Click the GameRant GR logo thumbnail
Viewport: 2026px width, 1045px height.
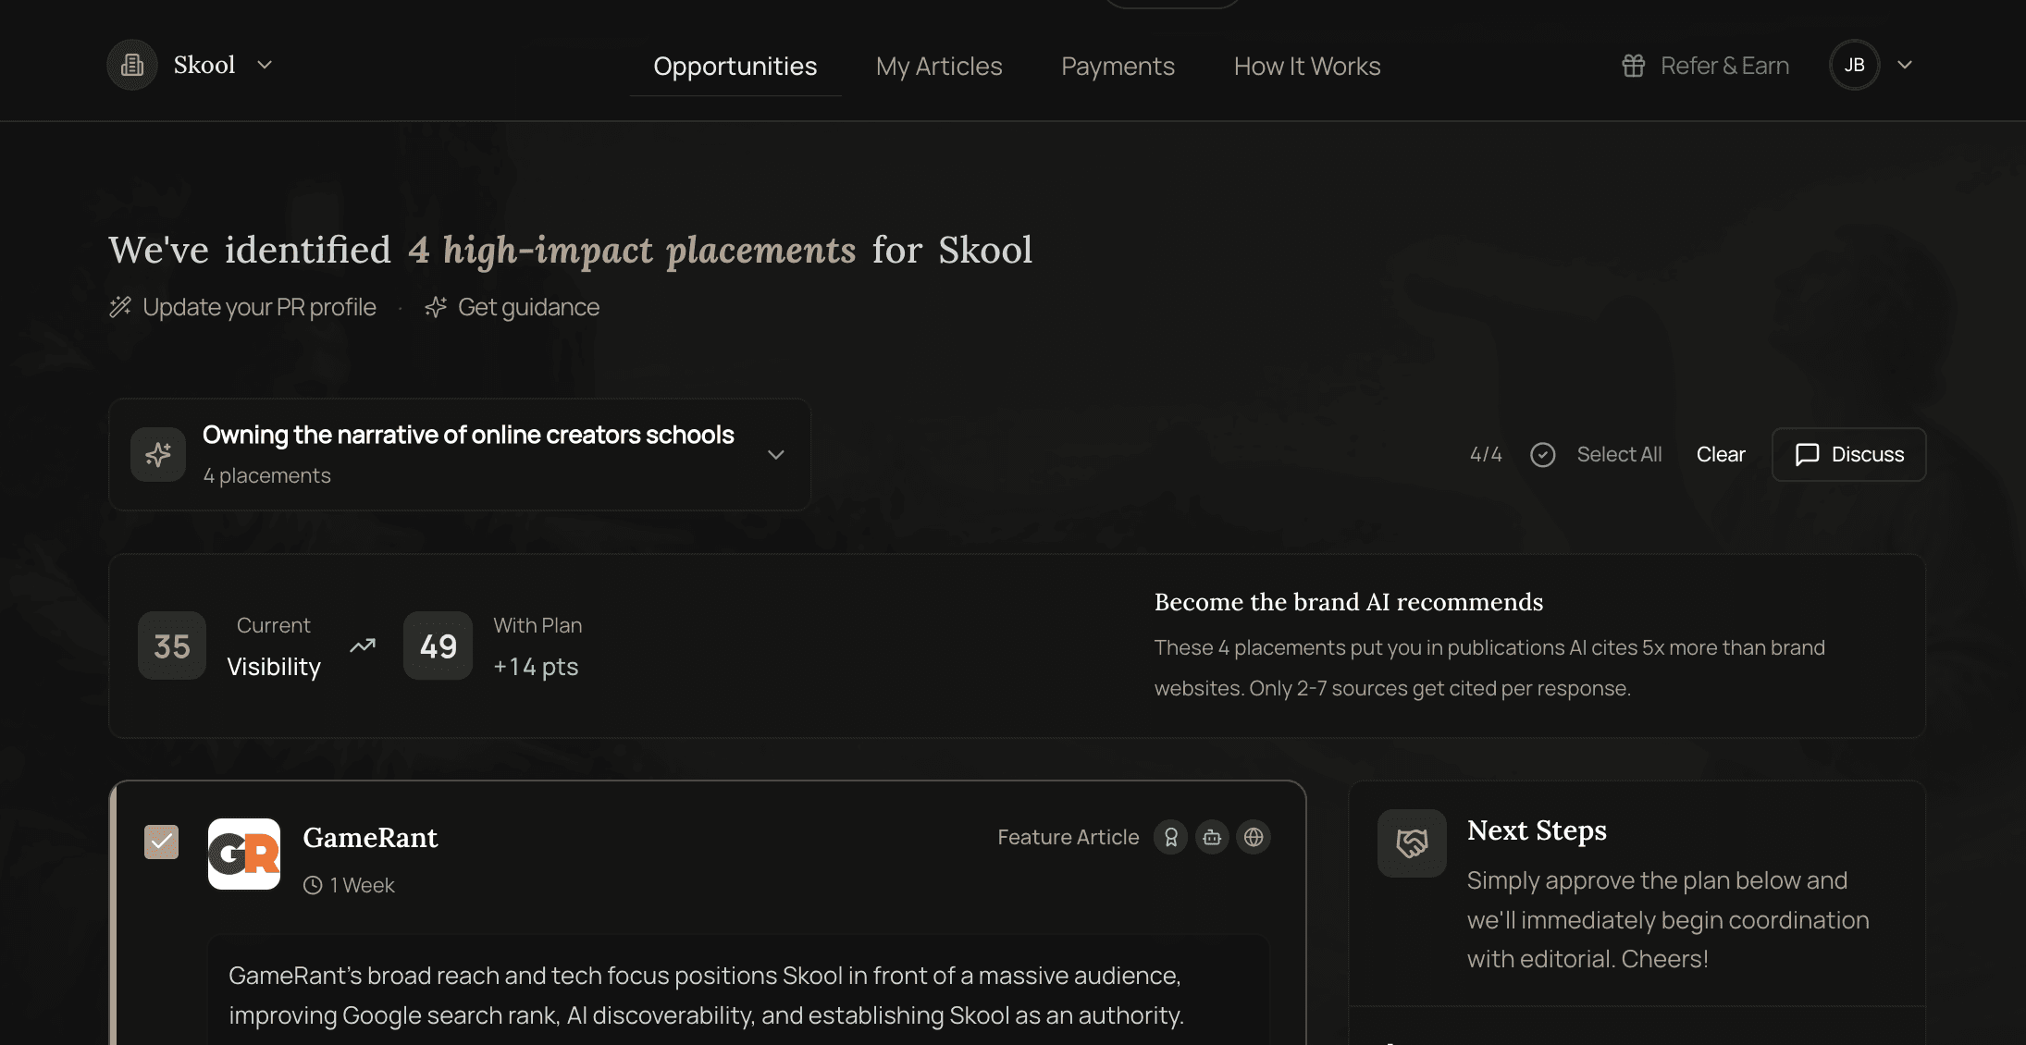(244, 854)
